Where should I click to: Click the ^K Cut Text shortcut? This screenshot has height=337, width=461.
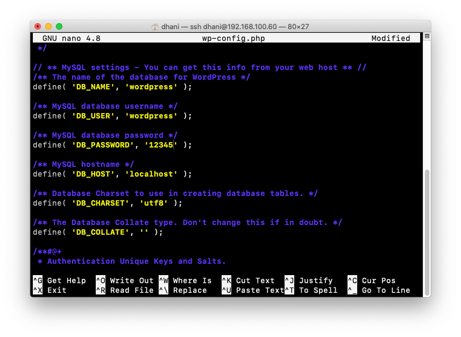(248, 280)
